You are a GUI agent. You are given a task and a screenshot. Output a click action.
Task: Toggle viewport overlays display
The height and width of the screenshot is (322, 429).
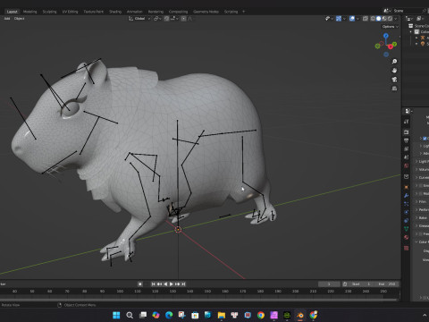[x=352, y=19]
